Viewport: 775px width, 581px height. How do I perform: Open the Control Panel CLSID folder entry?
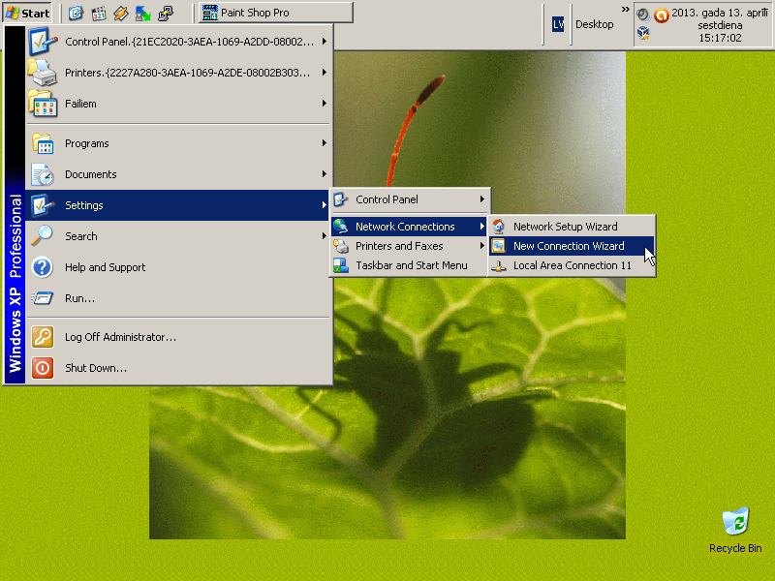pyautogui.click(x=178, y=42)
